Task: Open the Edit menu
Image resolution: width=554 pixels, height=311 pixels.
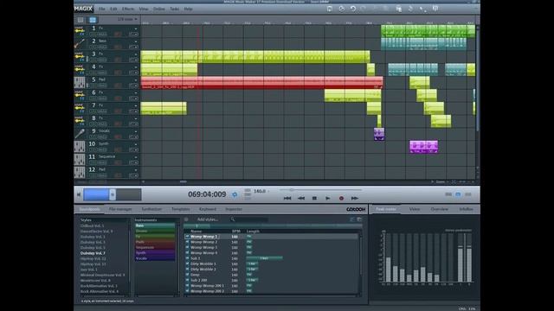Action: pyautogui.click(x=113, y=9)
